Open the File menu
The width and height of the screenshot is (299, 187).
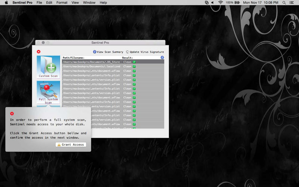(39, 3)
